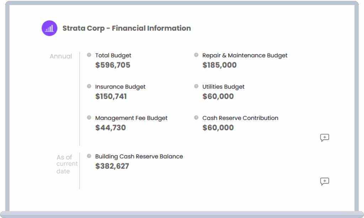Open the info icon next to Utilities Budget
This screenshot has height=218, width=364.
(196, 86)
